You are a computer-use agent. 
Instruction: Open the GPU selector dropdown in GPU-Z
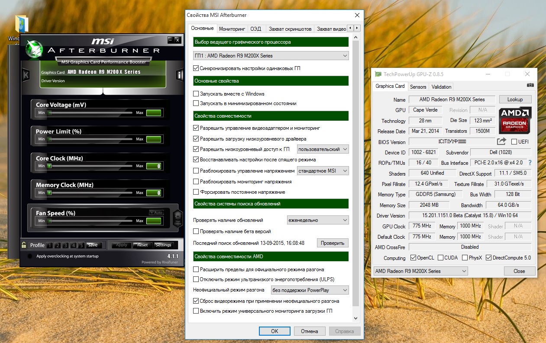coord(420,271)
